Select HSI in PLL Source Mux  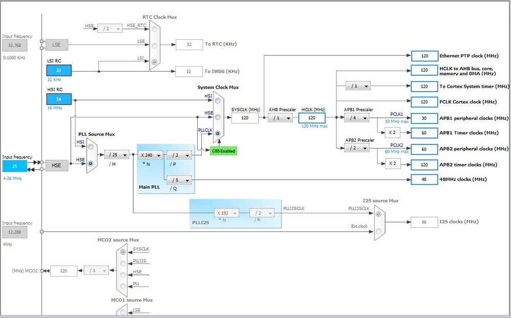(x=91, y=146)
